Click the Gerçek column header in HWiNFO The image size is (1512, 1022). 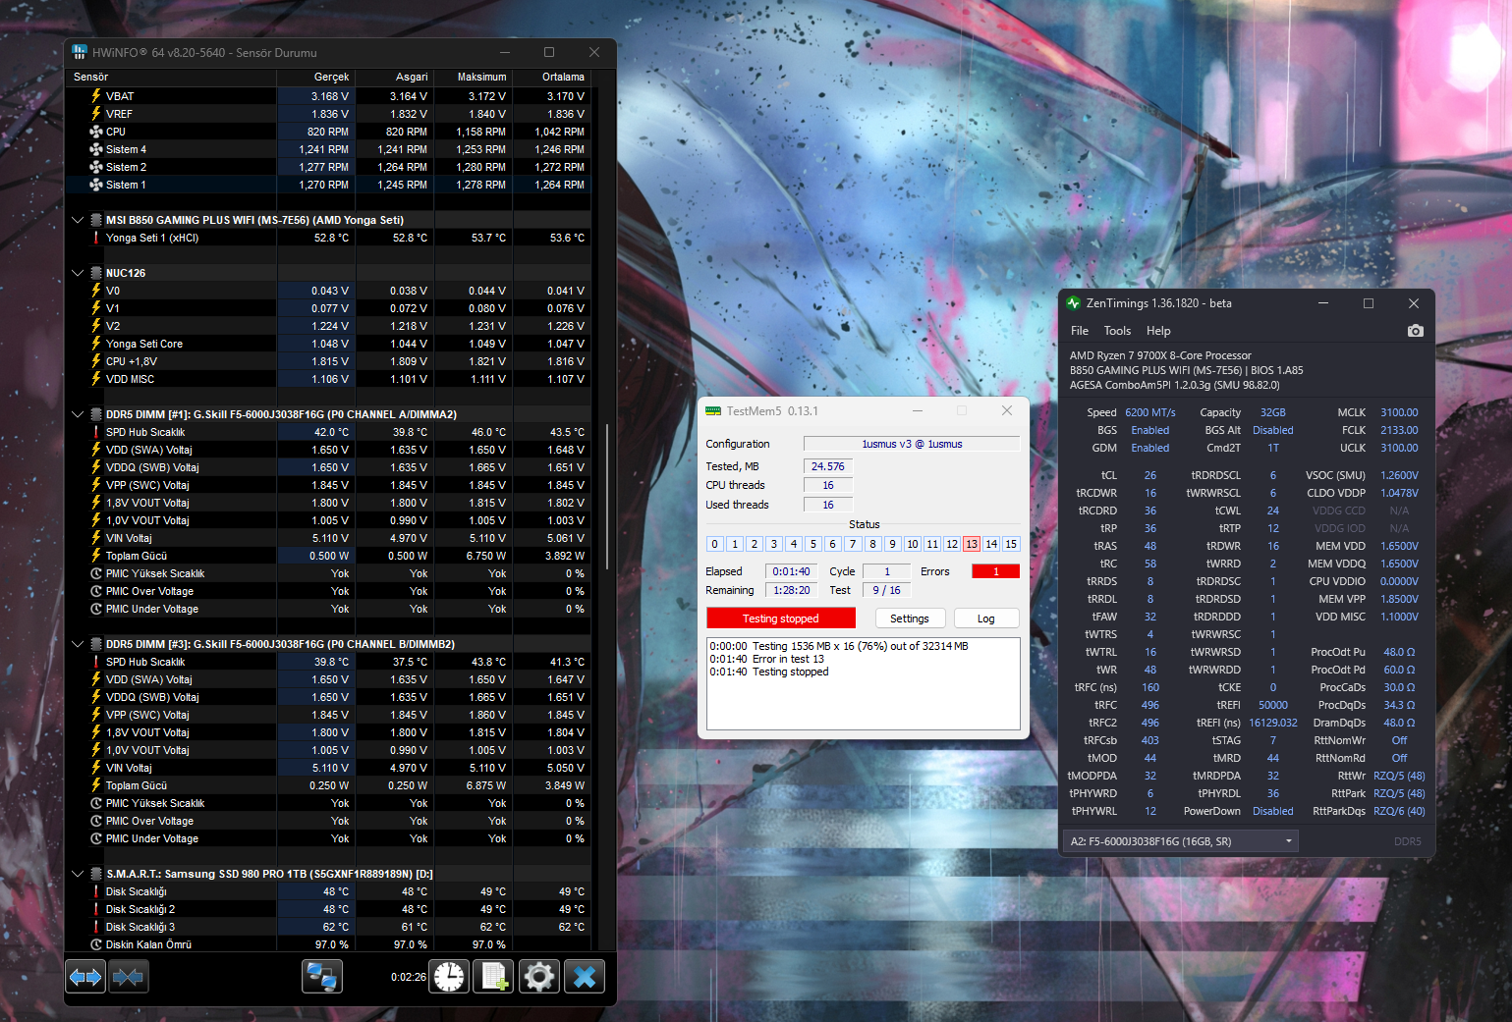(316, 77)
